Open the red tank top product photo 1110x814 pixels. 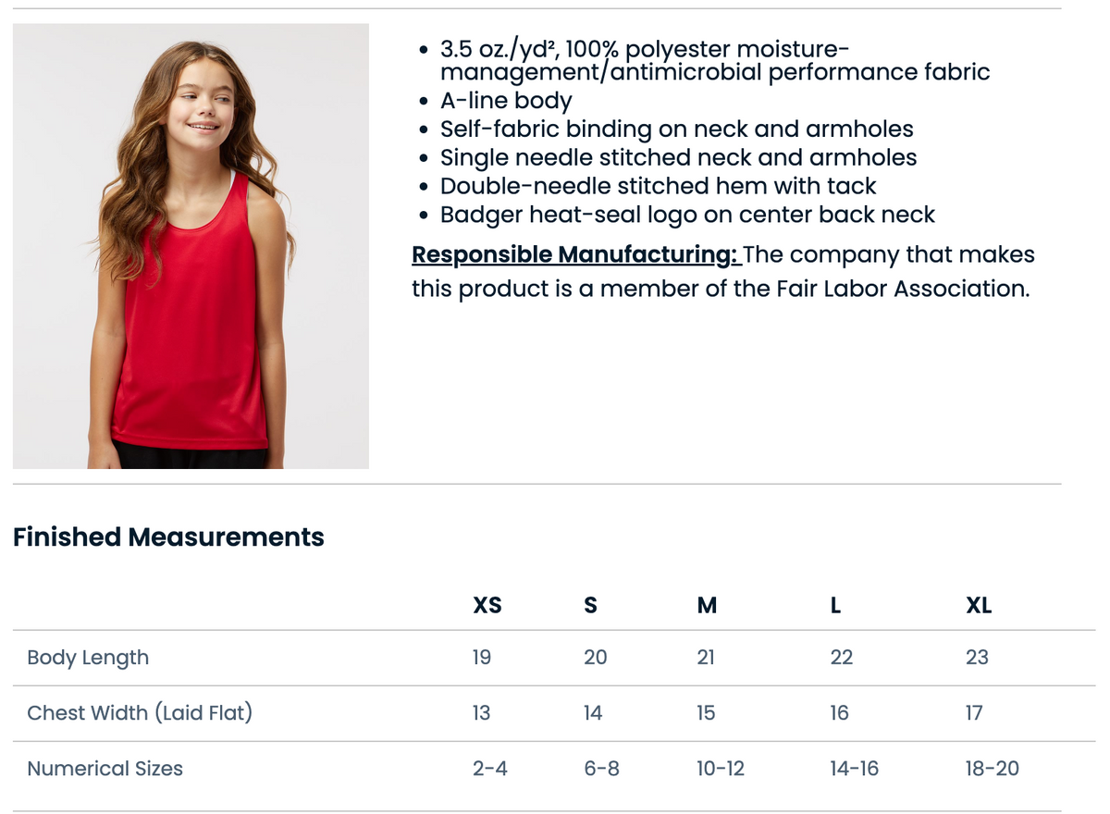pos(191,246)
